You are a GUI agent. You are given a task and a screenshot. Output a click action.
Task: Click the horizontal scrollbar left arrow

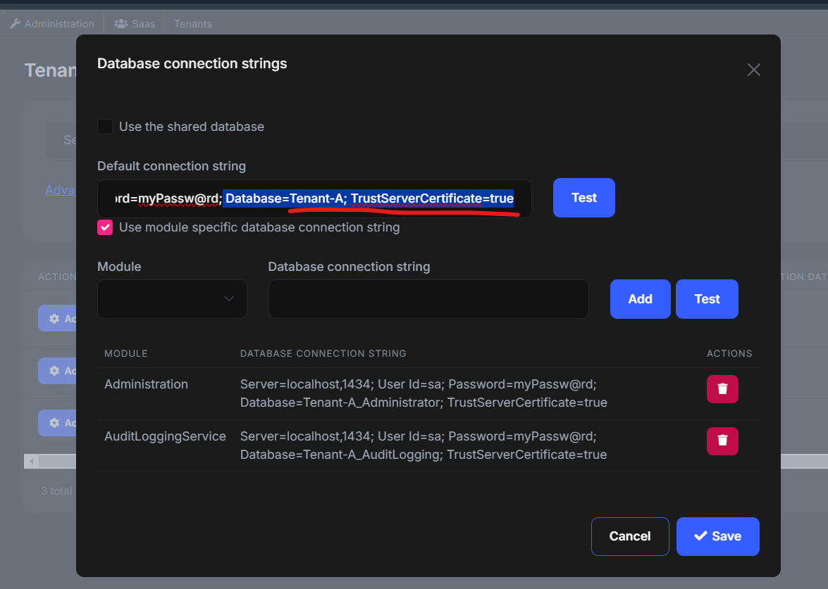[31, 462]
